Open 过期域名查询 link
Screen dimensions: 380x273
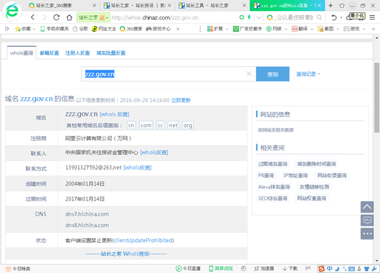click(272, 164)
